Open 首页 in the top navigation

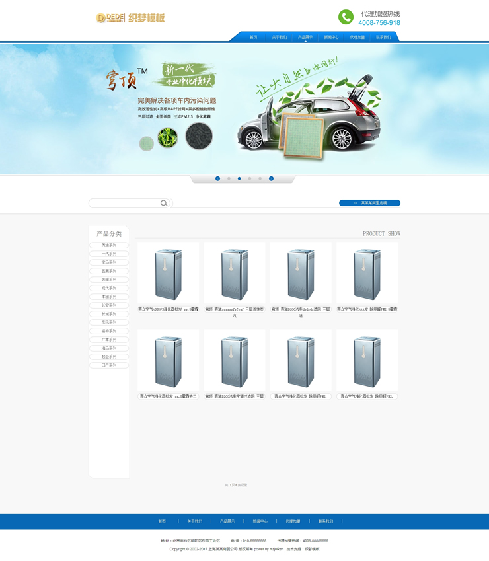(x=253, y=37)
